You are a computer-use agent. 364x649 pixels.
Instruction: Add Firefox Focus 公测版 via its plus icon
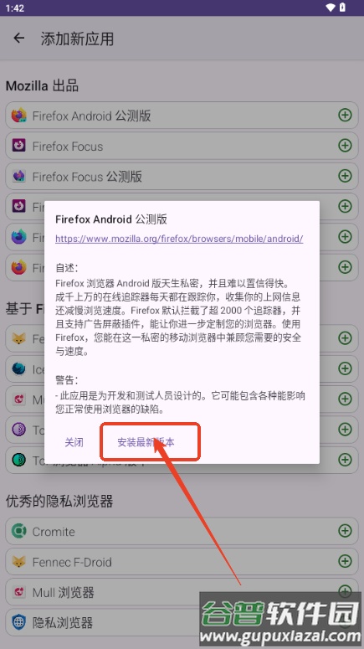click(345, 176)
